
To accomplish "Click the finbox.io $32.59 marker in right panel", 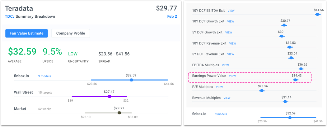I will pyautogui.click(x=290, y=118).
